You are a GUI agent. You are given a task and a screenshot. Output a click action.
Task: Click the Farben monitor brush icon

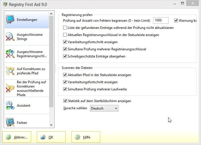[x=10, y=122]
